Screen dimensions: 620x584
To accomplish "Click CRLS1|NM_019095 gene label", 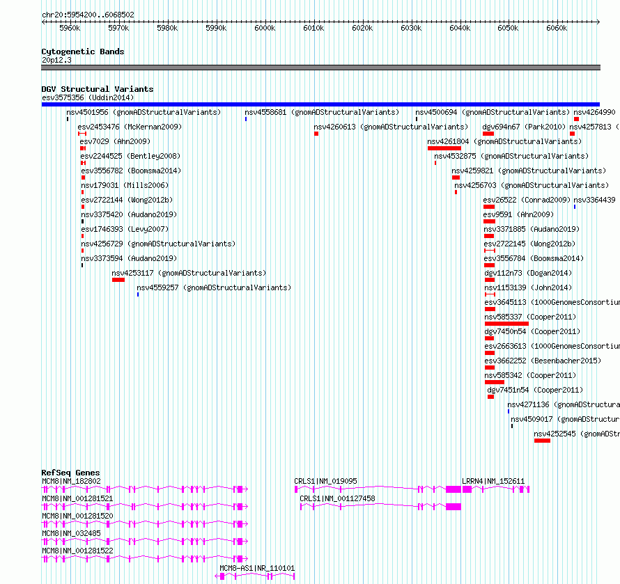I will coord(325,481).
